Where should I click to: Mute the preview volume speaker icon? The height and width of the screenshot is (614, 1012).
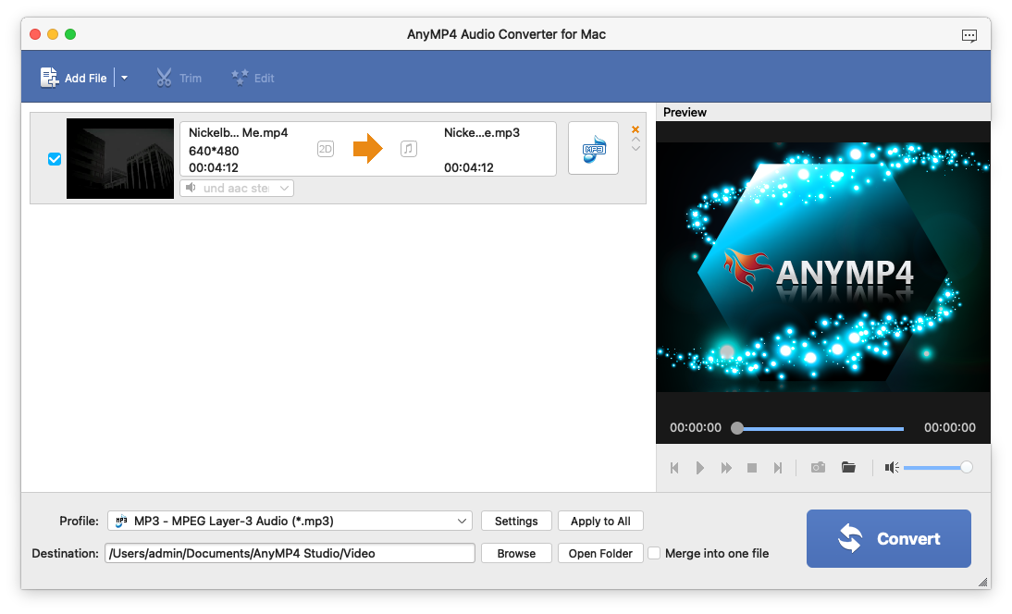pos(892,468)
